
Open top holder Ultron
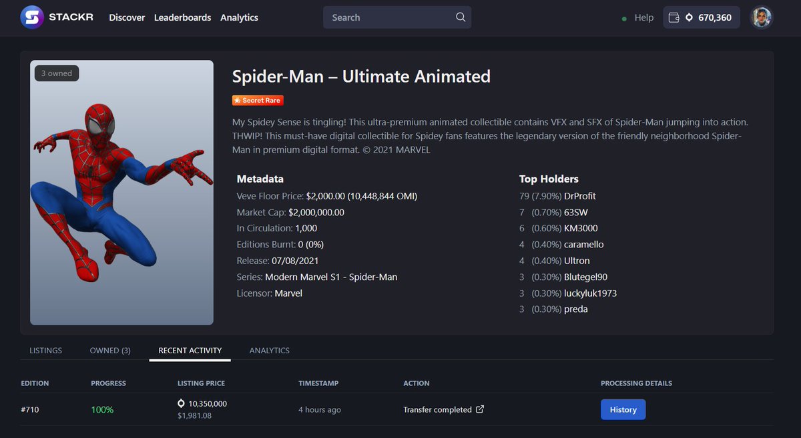coord(577,261)
